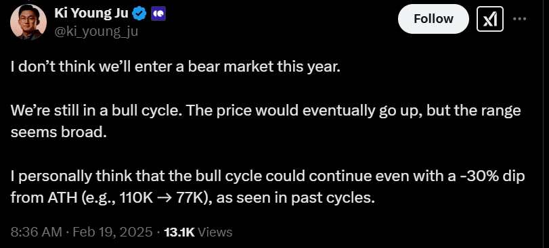The image size is (549, 248).
Task: Open Ki Young Ju's profile picture
Action: tap(28, 22)
